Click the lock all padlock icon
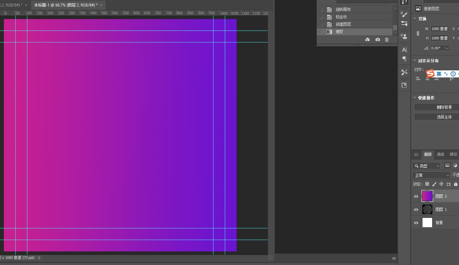459x265 pixels. (x=456, y=184)
